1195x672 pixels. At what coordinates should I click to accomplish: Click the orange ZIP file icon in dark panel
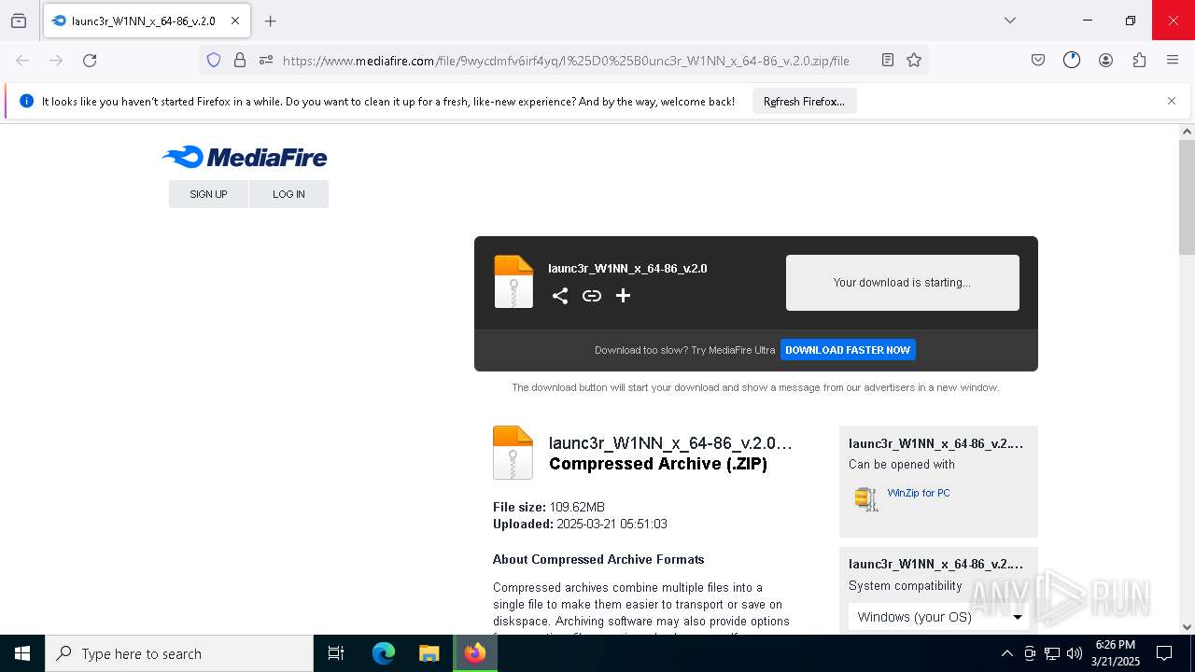(513, 282)
